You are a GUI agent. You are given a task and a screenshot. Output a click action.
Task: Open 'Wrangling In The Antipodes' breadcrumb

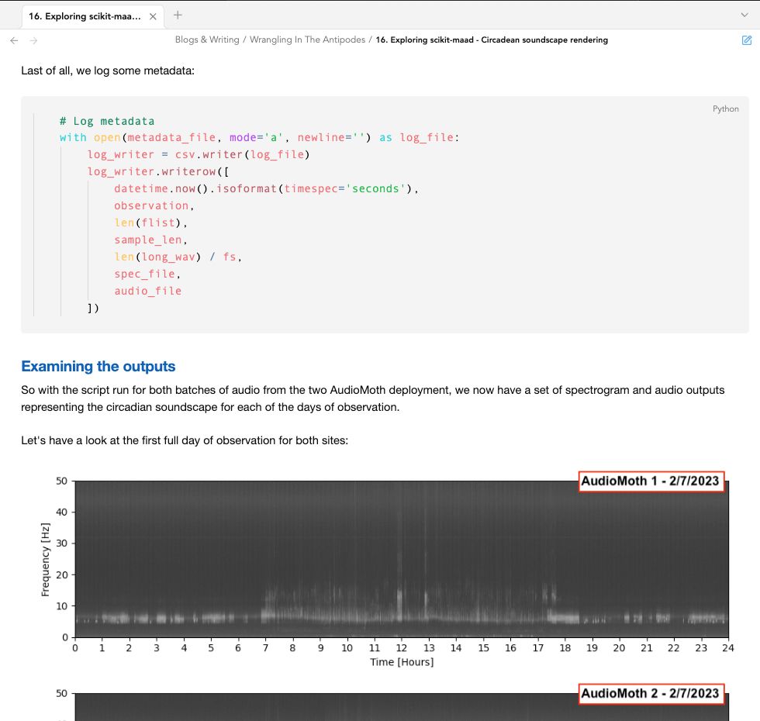pos(307,40)
